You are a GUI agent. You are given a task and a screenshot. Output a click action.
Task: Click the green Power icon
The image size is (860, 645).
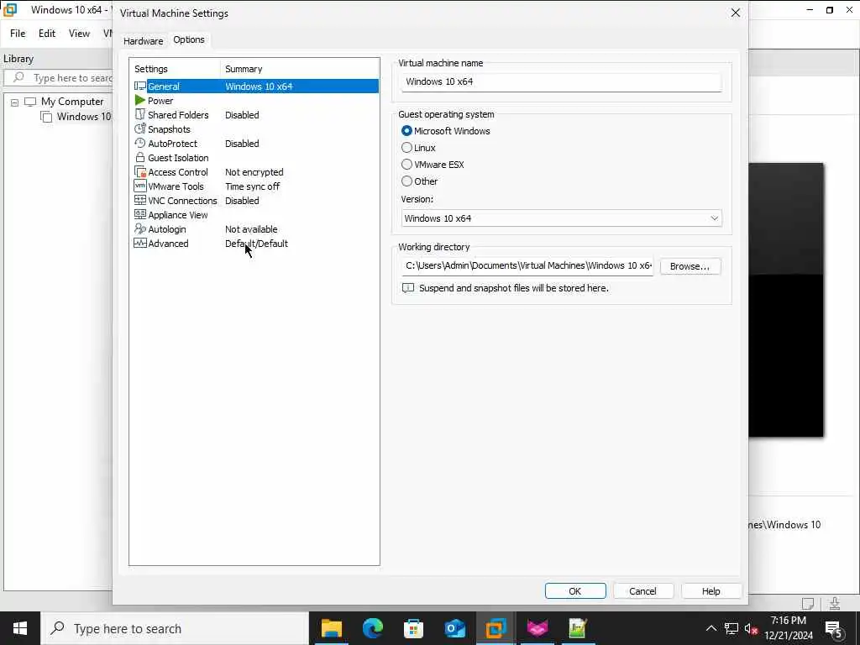140,101
